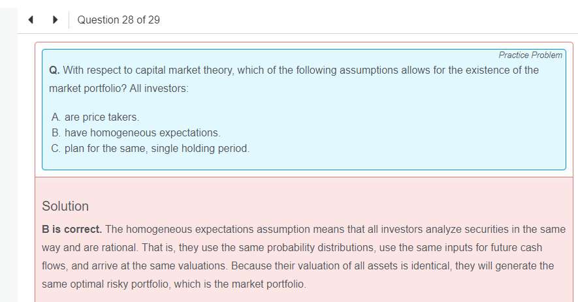
Task: Pick answer C, same single holding period
Action: [150, 148]
